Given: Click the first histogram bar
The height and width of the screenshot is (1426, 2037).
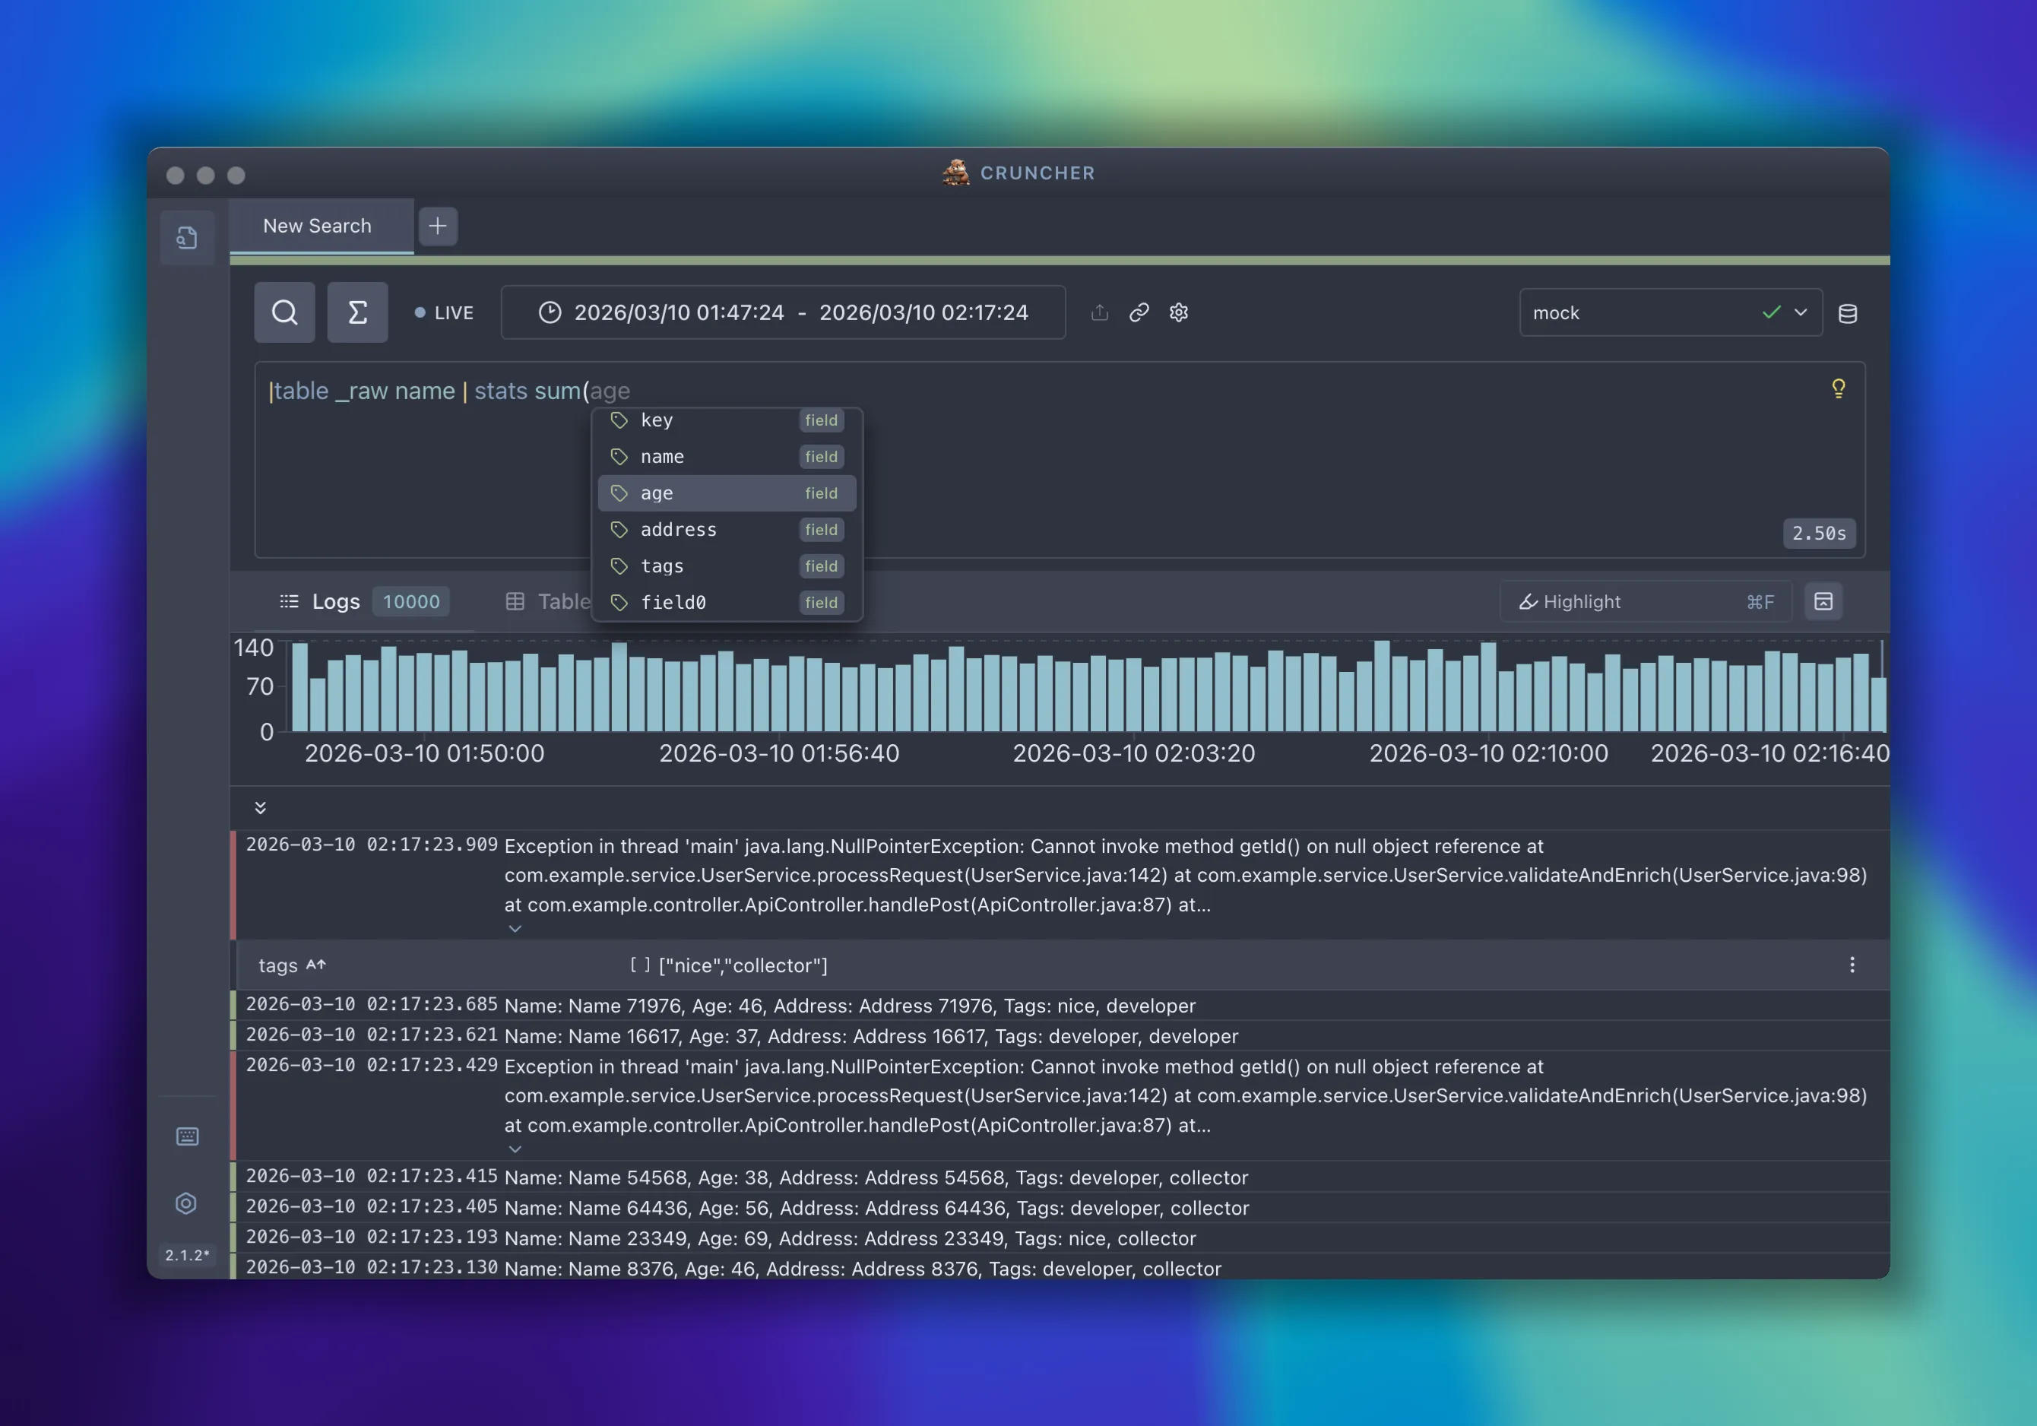Looking at the screenshot, I should click(x=300, y=687).
